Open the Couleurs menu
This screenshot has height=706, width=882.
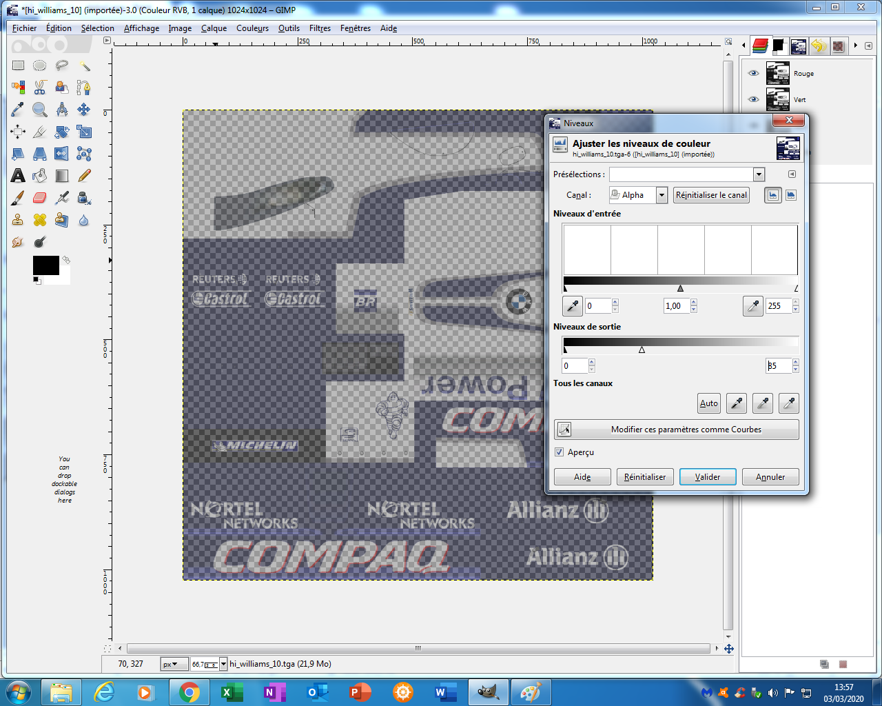point(252,28)
